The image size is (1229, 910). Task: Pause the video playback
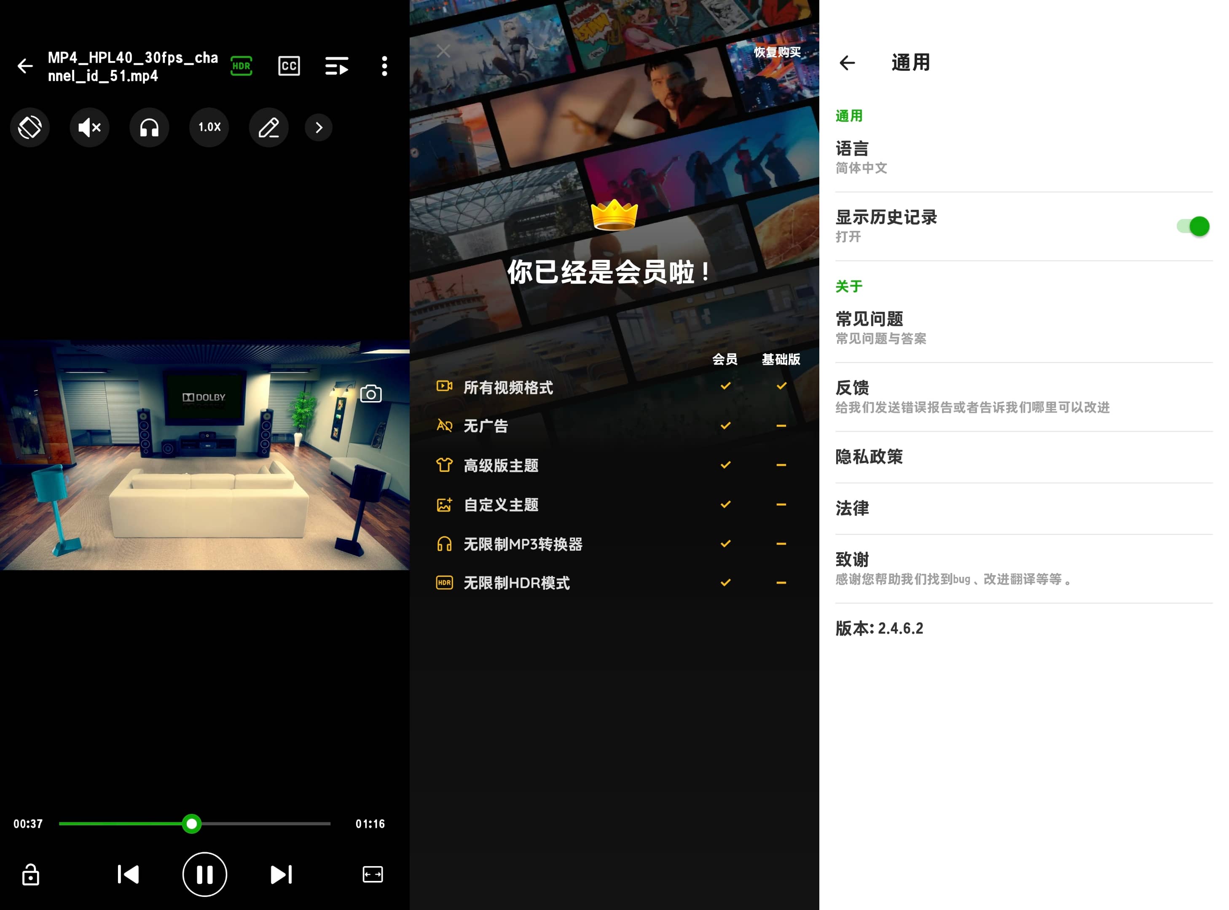[204, 875]
